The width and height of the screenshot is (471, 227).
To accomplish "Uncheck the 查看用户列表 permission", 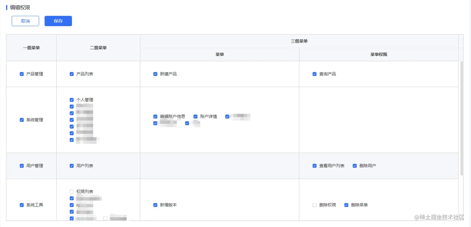I will (315, 166).
